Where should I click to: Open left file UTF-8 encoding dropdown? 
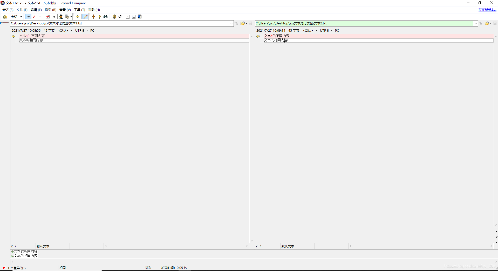[x=81, y=31]
